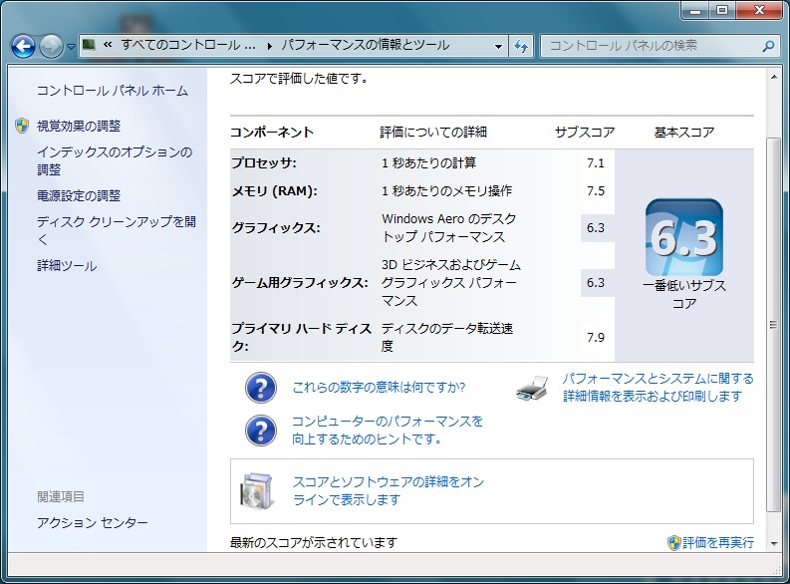Click the 基本スコア column header
This screenshot has height=584, width=790.
(684, 132)
